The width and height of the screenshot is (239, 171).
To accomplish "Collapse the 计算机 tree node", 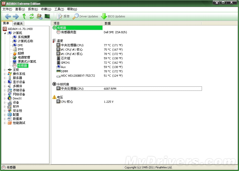I will click(5, 33).
